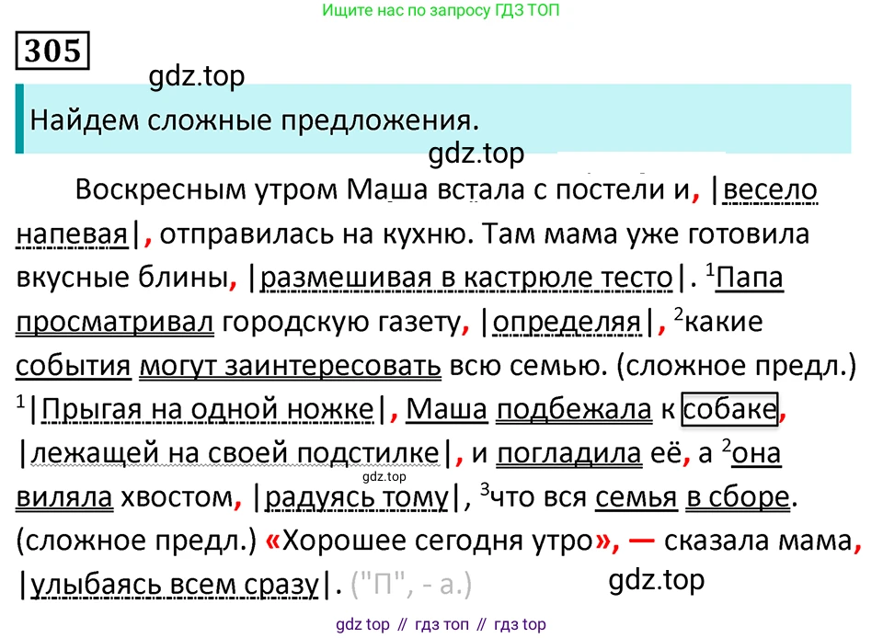Click the double-underlined verb "виляла"
This screenshot has height=638, width=883.
[64, 497]
